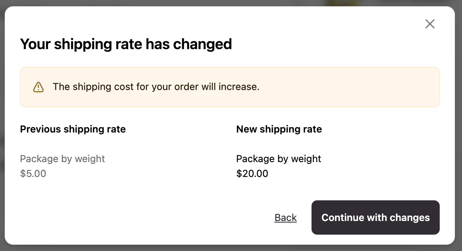
Task: Go back using the Back link
Action: coord(285,217)
